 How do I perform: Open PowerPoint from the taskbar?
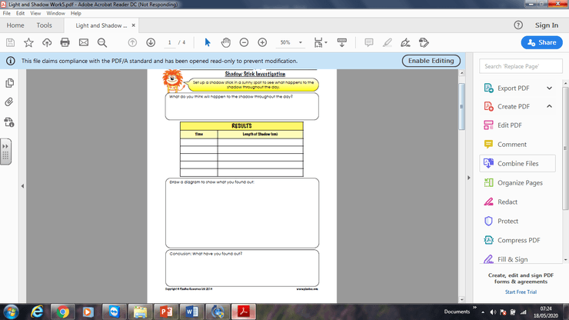166,312
